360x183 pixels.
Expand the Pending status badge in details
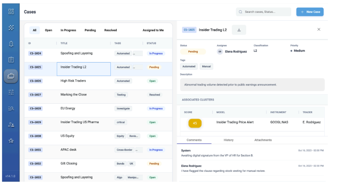pos(193,51)
